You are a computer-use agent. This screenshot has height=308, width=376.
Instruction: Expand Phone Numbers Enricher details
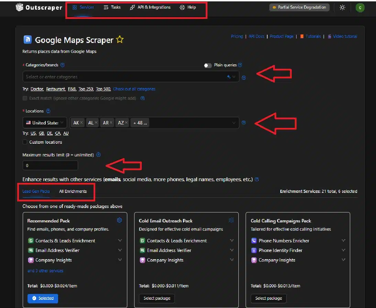tap(343, 241)
